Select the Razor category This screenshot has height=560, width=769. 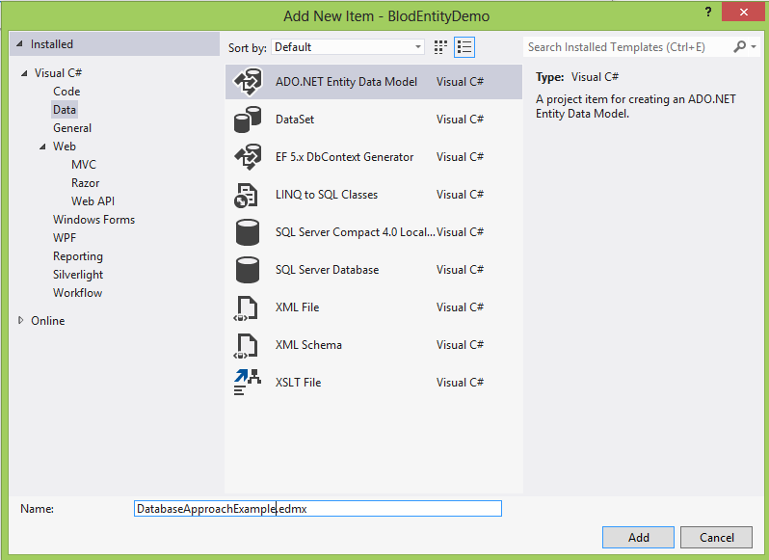[86, 183]
